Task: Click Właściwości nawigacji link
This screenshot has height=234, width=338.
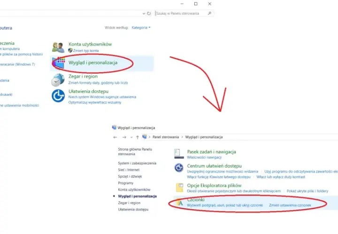Action: [204, 158]
